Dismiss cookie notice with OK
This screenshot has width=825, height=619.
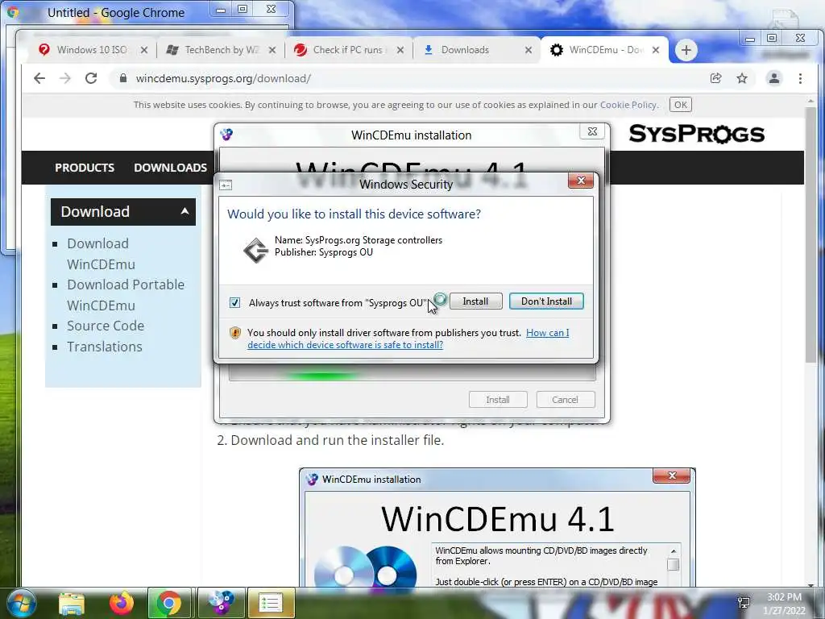680,105
